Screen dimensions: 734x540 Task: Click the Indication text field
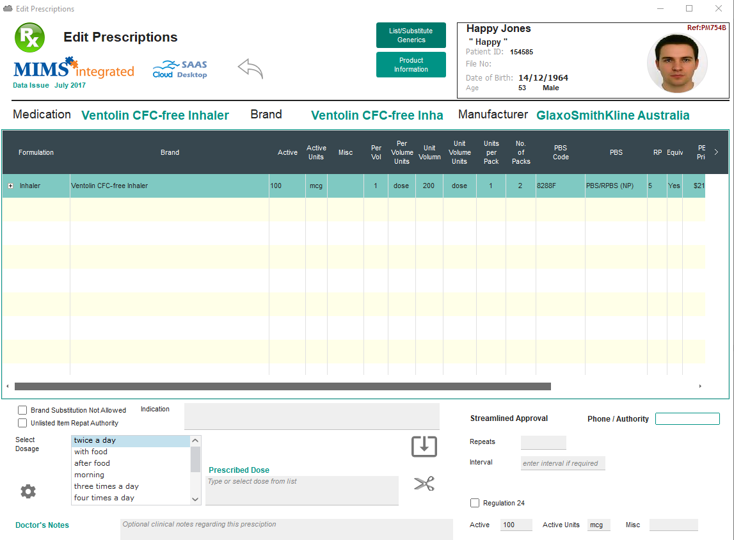coord(312,417)
